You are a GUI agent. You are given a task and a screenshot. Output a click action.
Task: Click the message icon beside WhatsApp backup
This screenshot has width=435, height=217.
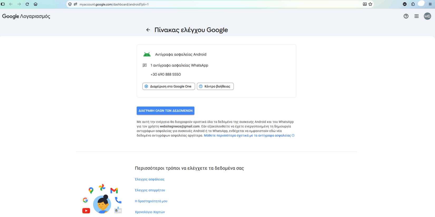pos(145,65)
